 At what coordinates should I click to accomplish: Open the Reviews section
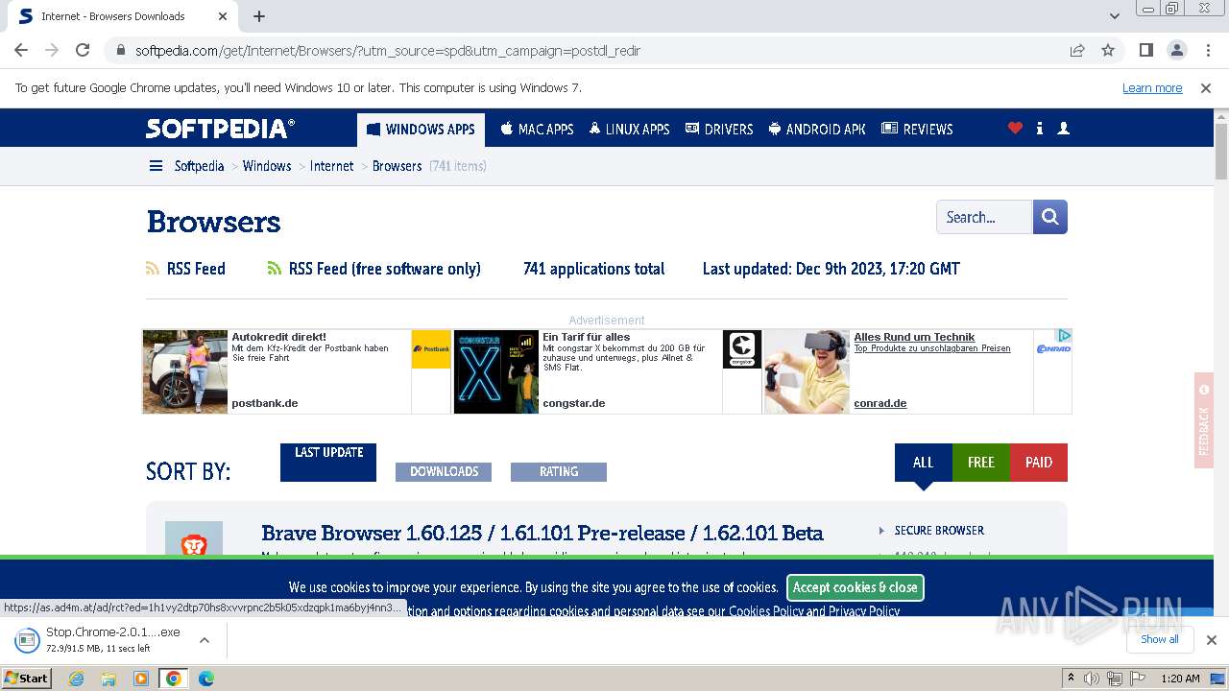917,129
